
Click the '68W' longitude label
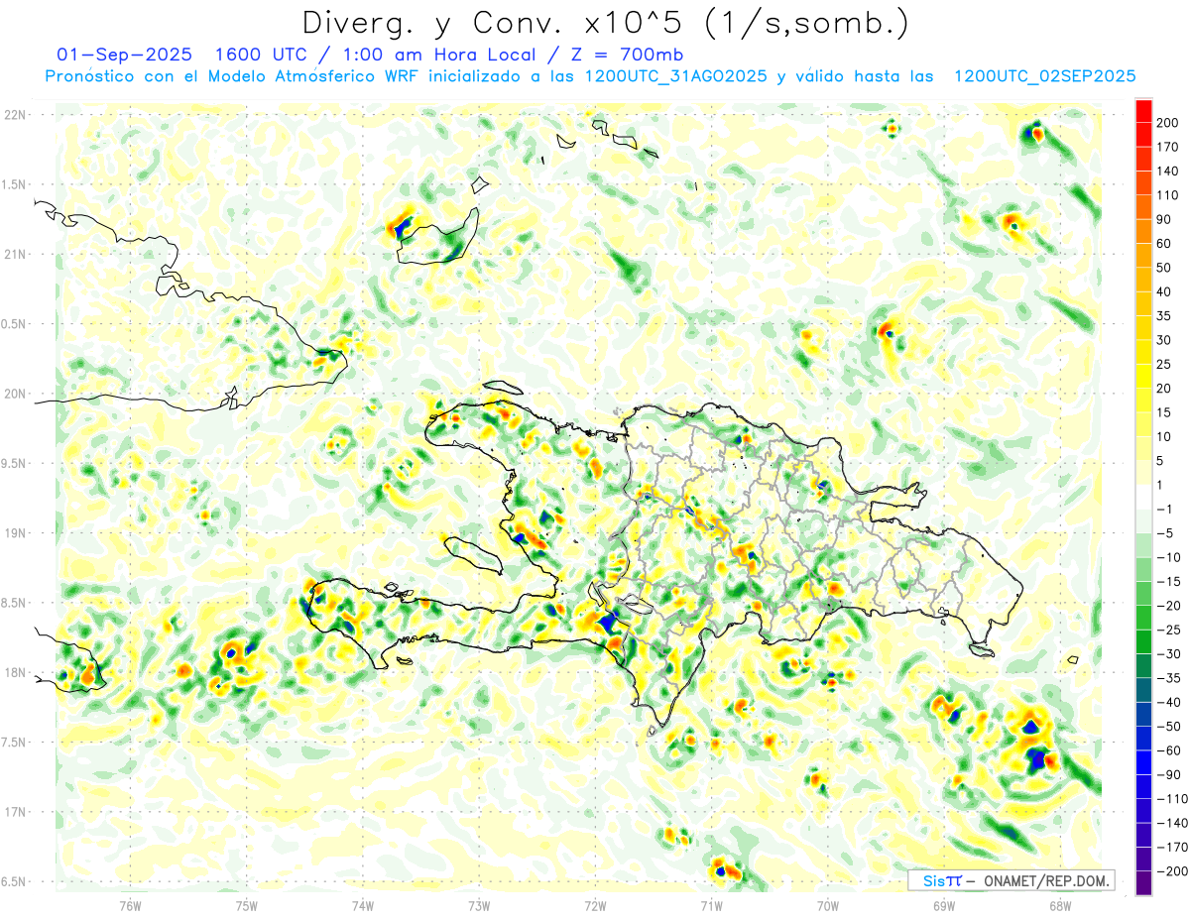tap(1059, 906)
